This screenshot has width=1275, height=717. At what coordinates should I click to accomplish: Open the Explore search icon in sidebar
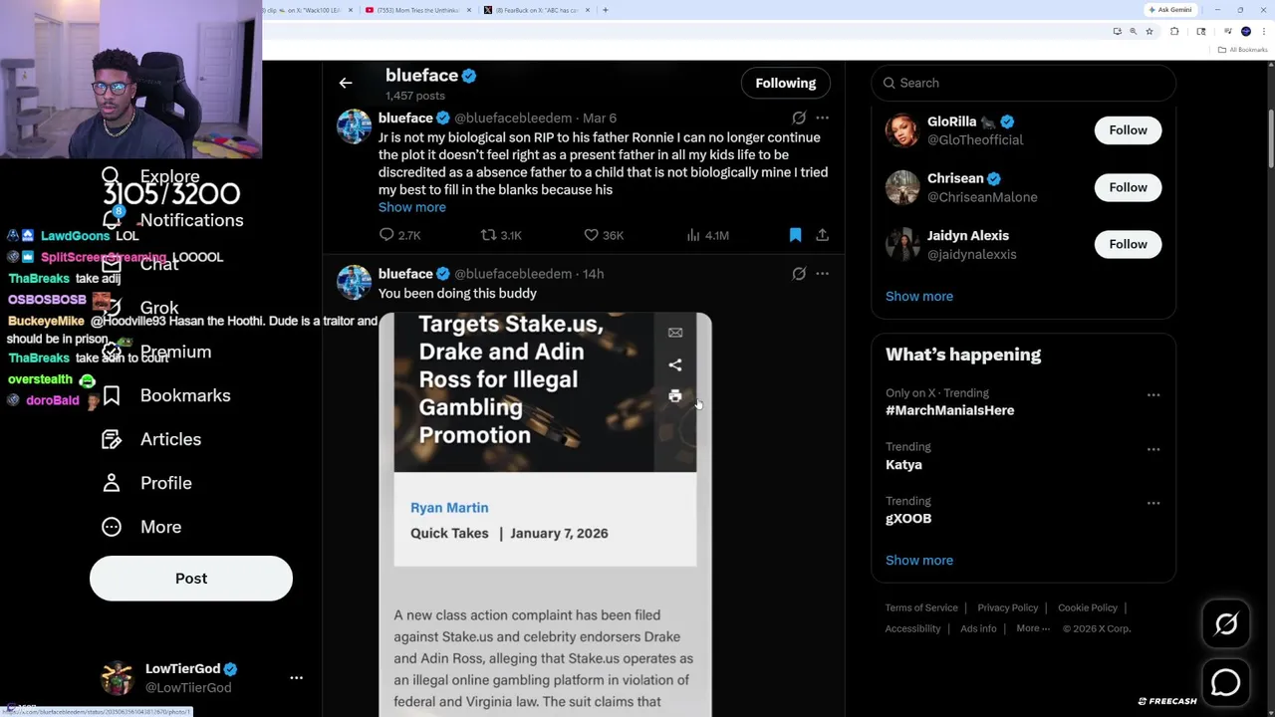111,176
